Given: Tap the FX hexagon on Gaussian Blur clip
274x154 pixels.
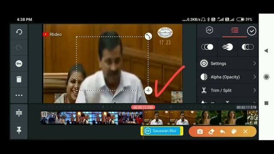Looking at the screenshot, I should (x=148, y=131).
